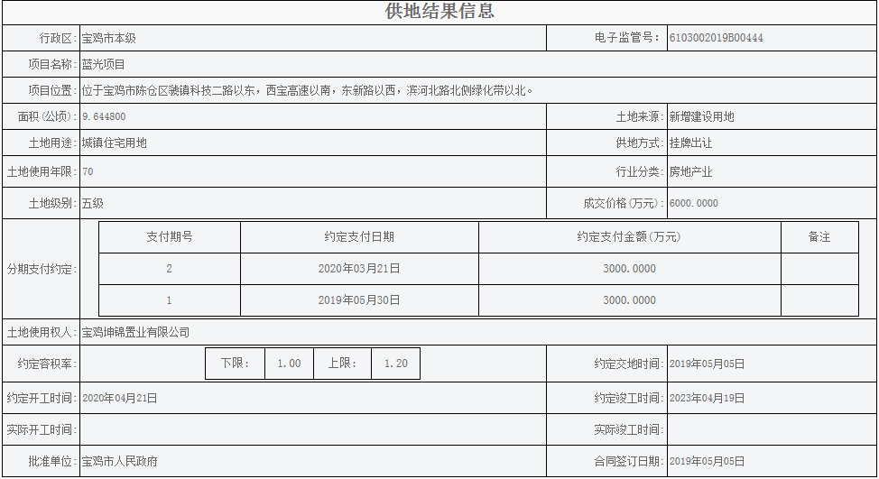Click the area value 9.644800

click(x=104, y=117)
